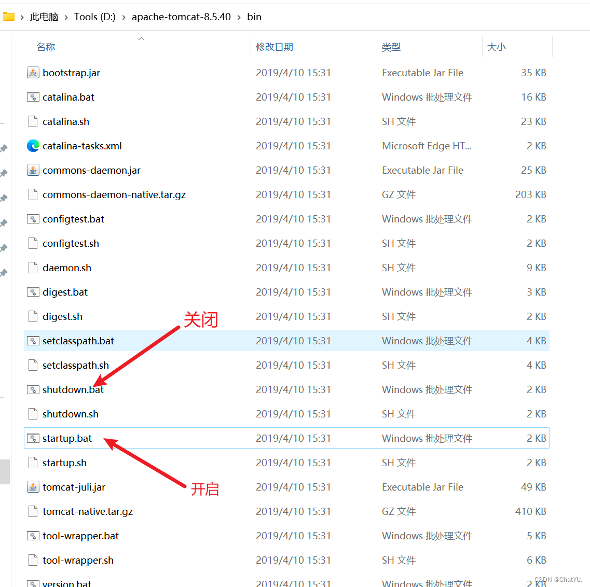Select the digest.bat file name

pos(65,292)
